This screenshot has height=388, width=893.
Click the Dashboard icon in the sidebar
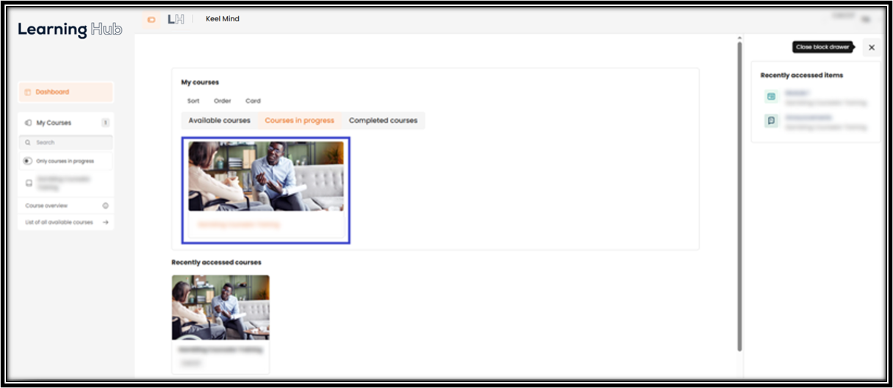pos(27,92)
